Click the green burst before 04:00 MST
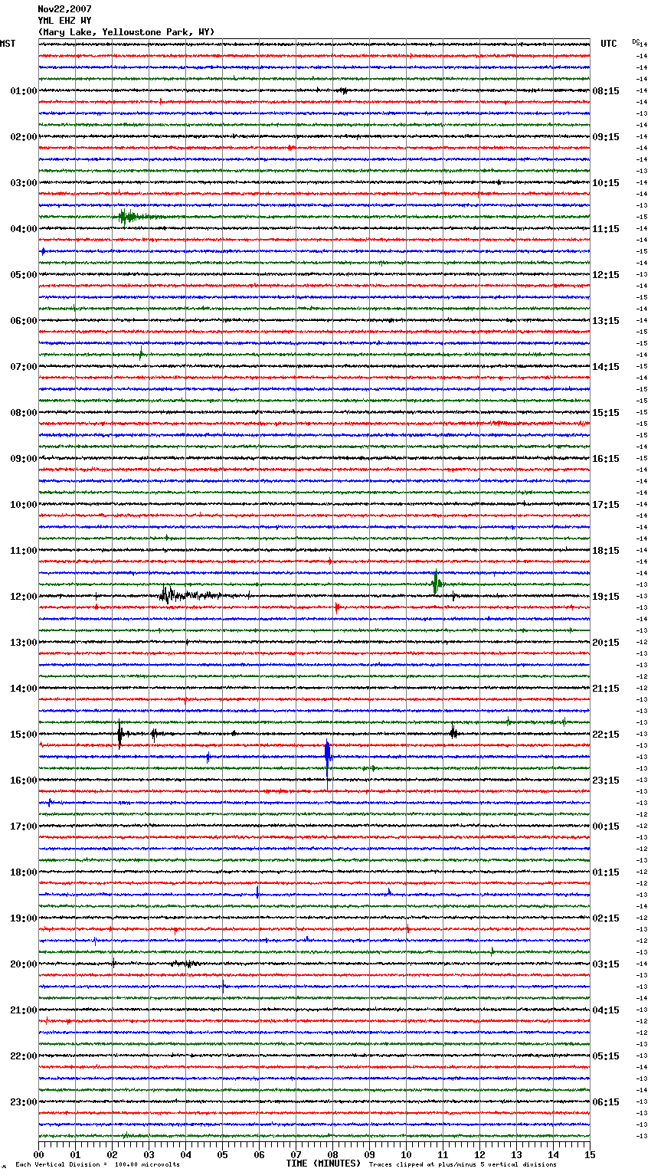The image size is (651, 1175). coord(126,217)
